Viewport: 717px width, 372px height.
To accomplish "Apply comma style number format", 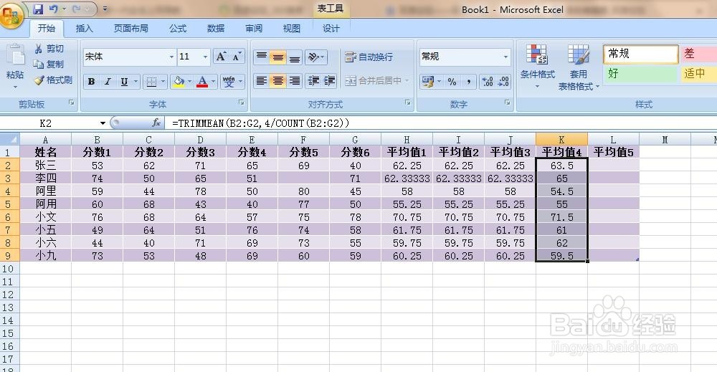I will click(x=468, y=81).
